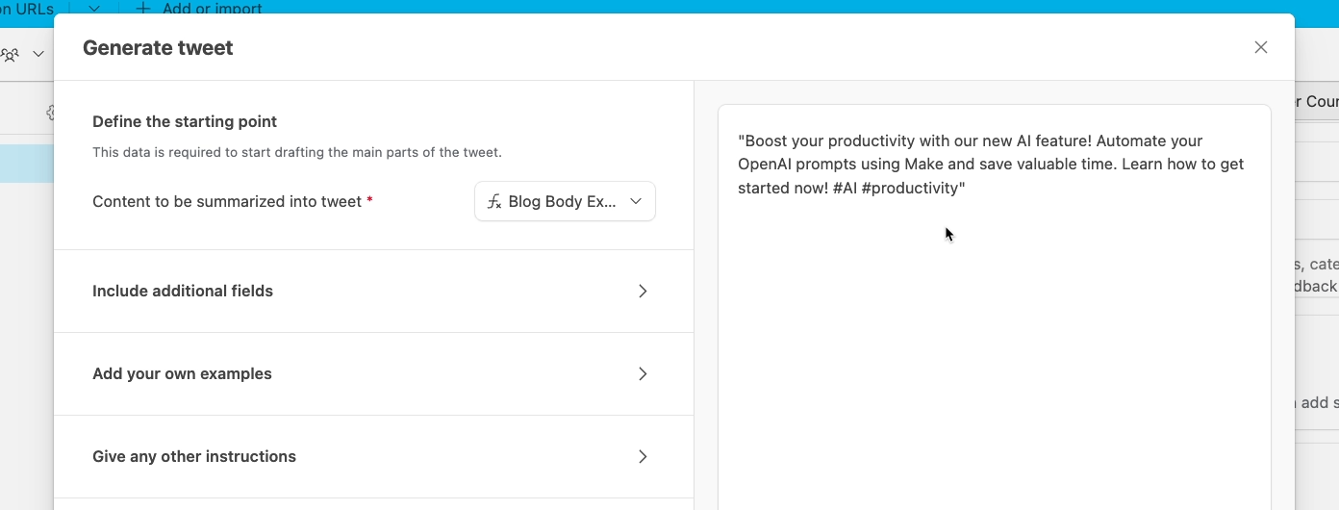Expand Add your own examples section
The image size is (1339, 510).
point(373,373)
